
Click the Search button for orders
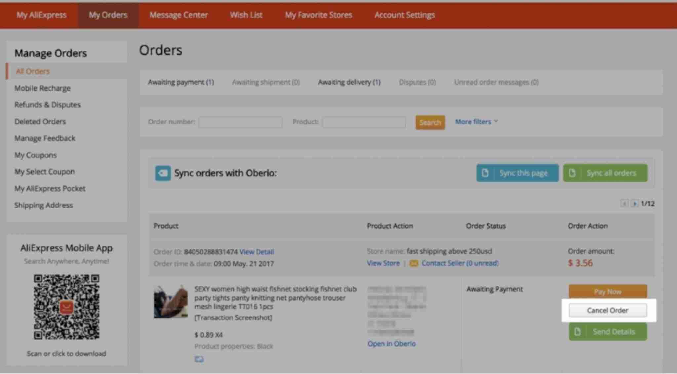(430, 122)
